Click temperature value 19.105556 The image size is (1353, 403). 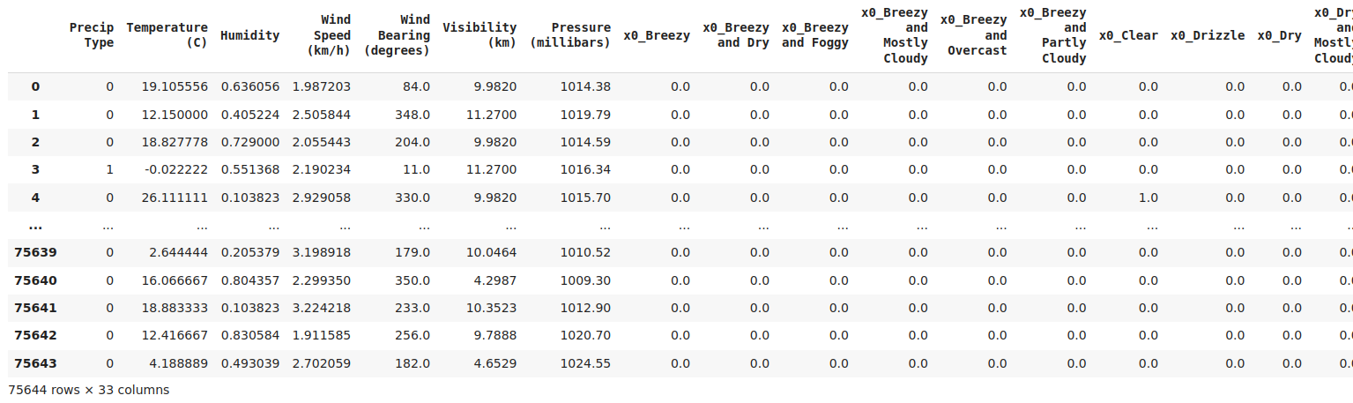175,86
